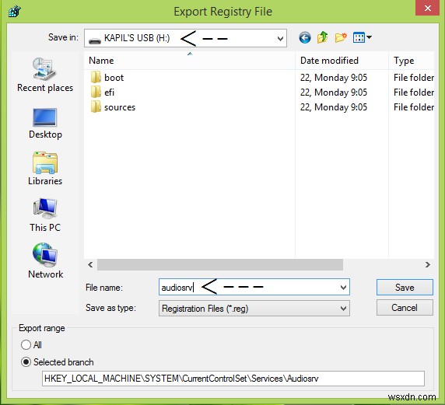The height and width of the screenshot is (405, 445).
Task: Open the Save as type dropdown
Action: pyautogui.click(x=343, y=309)
